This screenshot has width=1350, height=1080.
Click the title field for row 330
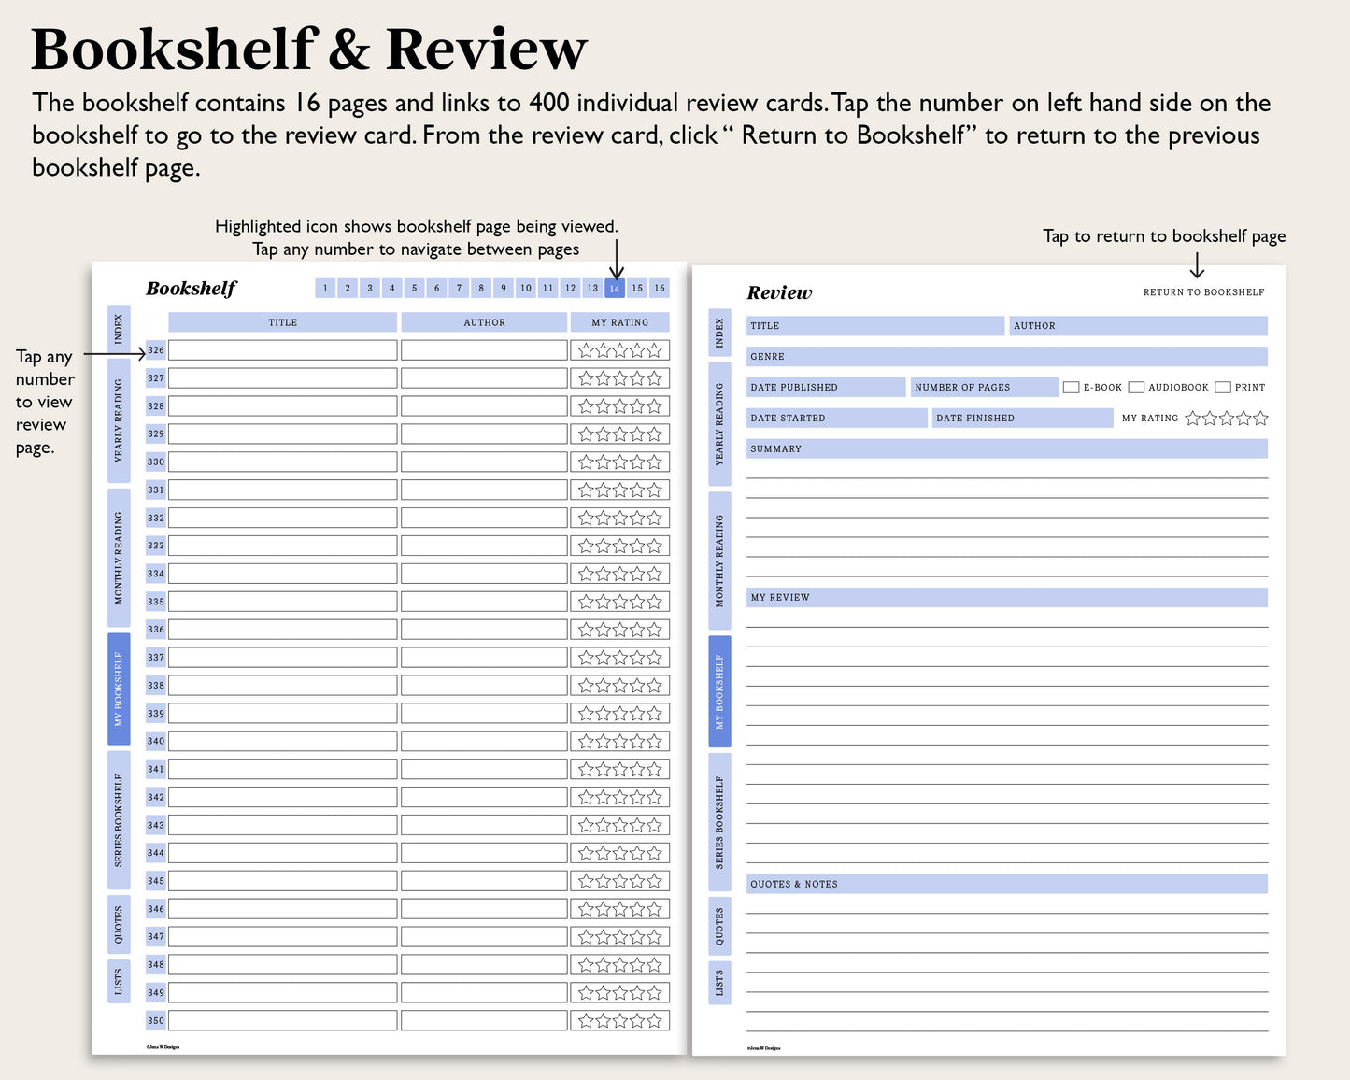(282, 462)
